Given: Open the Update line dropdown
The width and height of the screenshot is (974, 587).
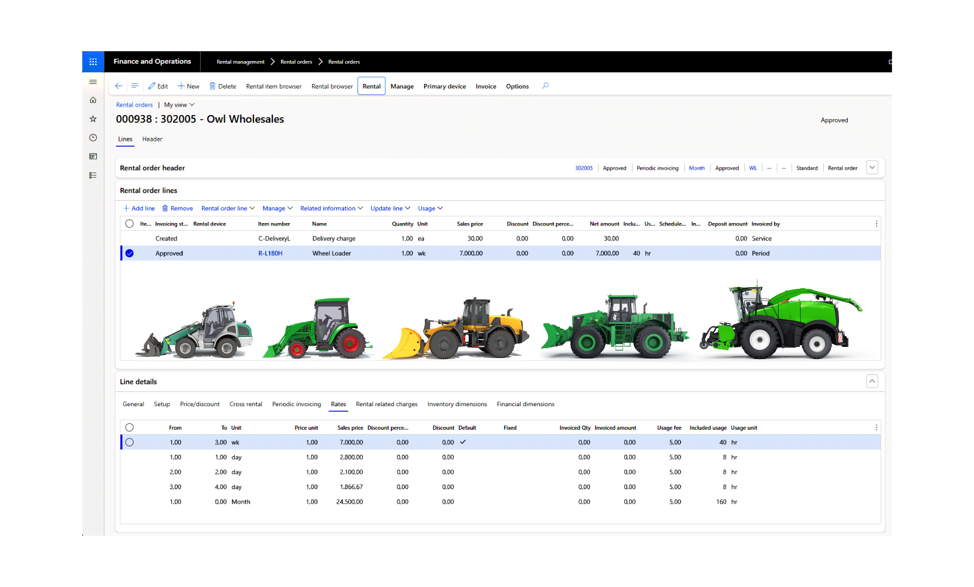Looking at the screenshot, I should click(390, 208).
